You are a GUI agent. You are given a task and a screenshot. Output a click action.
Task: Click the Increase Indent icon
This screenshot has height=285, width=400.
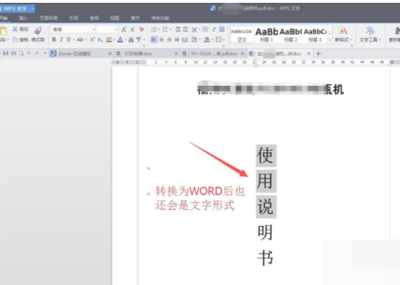coord(186,30)
